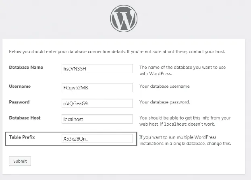
Task: Click the "Your database username." hint
Action: 165,87
